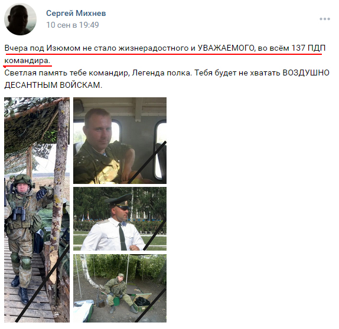Screen dimensions: 339x329
Task: Open the post timestamp 10 сен в 19:49
Action: [73, 25]
